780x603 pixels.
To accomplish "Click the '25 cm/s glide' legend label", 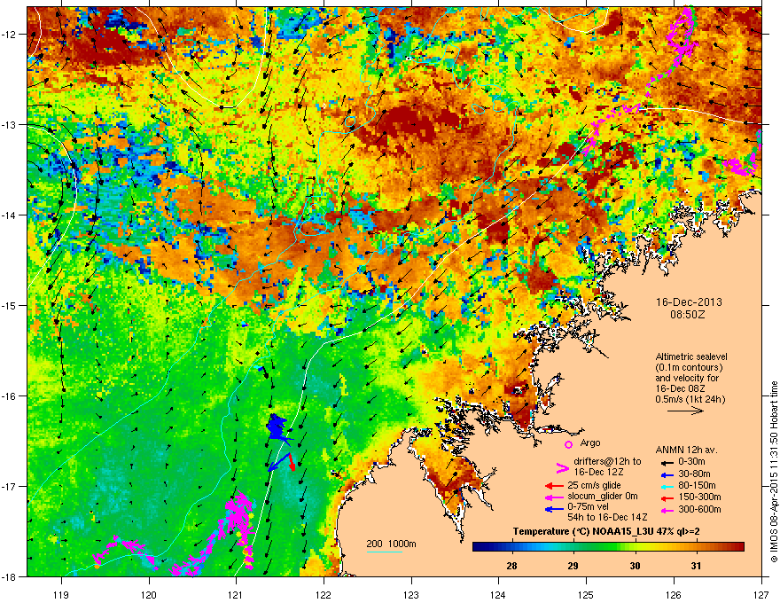I will click(x=594, y=485).
